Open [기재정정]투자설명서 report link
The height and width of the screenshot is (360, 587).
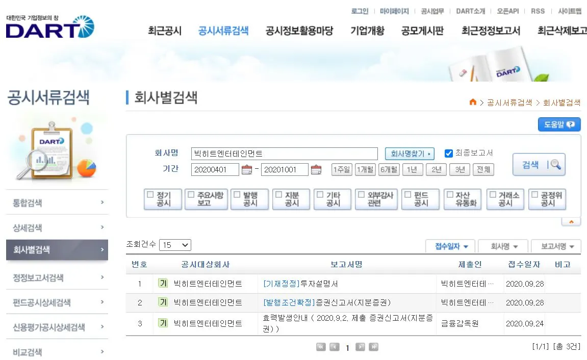[x=300, y=284]
